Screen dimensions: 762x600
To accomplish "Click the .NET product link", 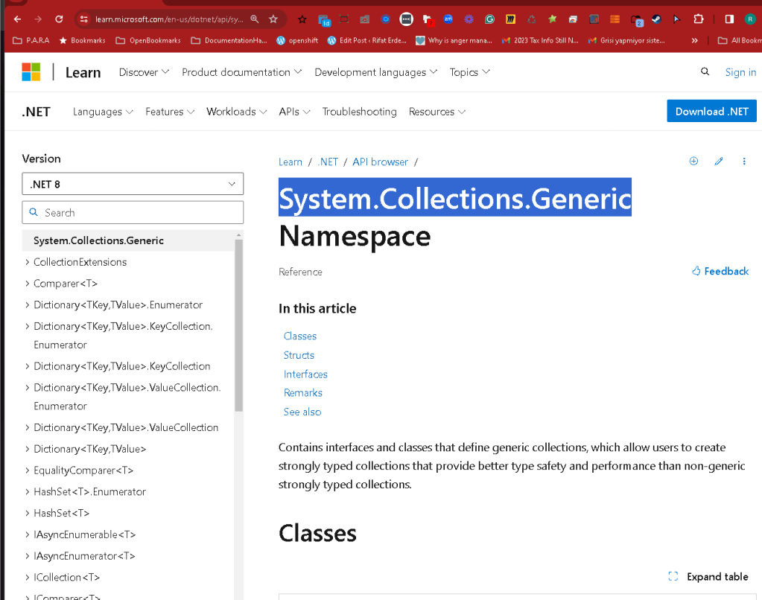I will [36, 112].
